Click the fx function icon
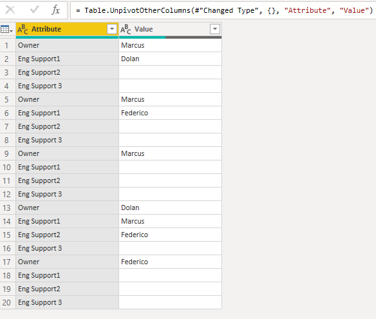The height and width of the screenshot is (319, 376). (x=55, y=10)
